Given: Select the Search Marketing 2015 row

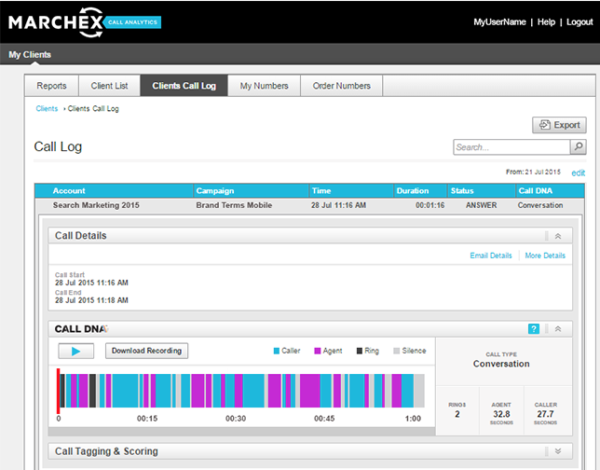Looking at the screenshot, I should pos(309,205).
